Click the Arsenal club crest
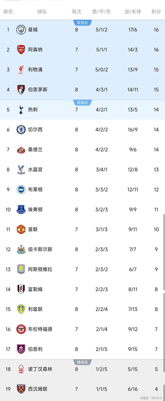The image size is (165, 401). 21,50
